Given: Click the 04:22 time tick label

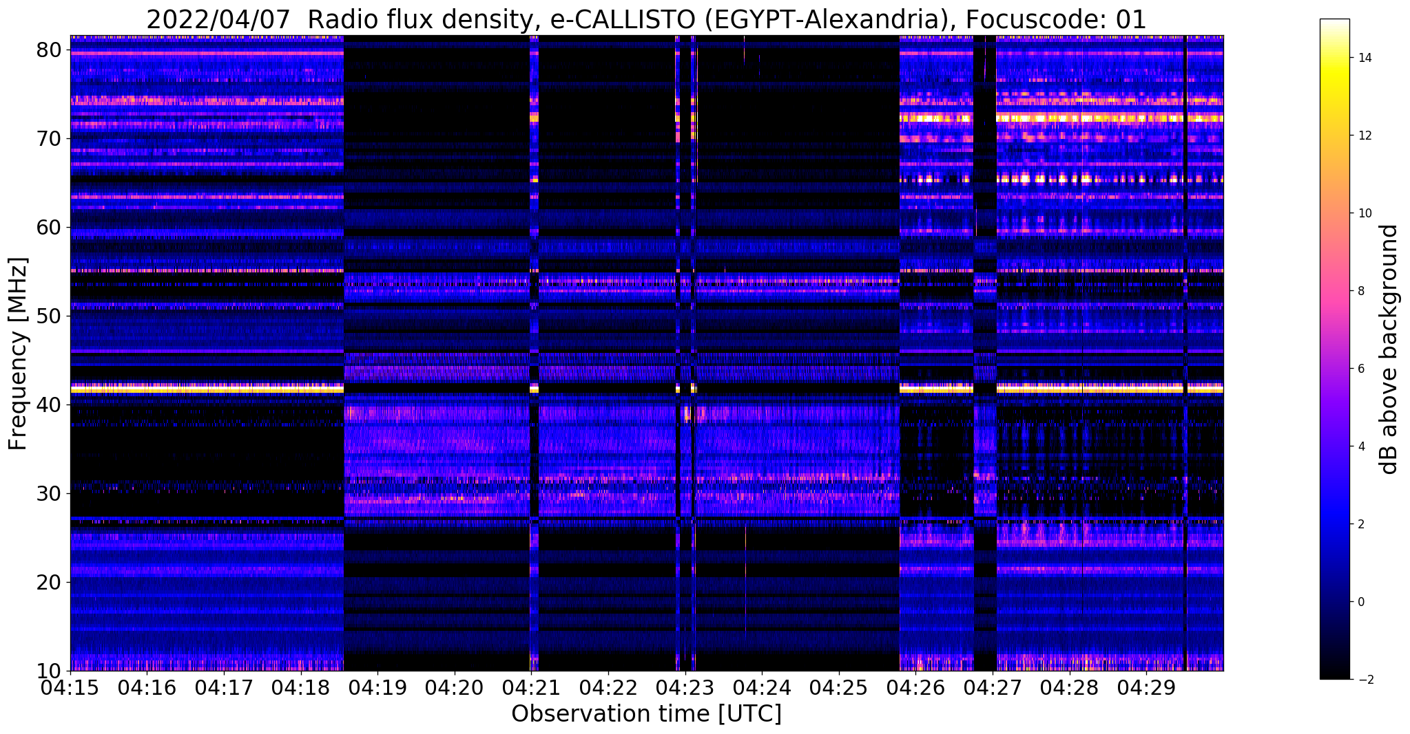Looking at the screenshot, I should coord(608,688).
